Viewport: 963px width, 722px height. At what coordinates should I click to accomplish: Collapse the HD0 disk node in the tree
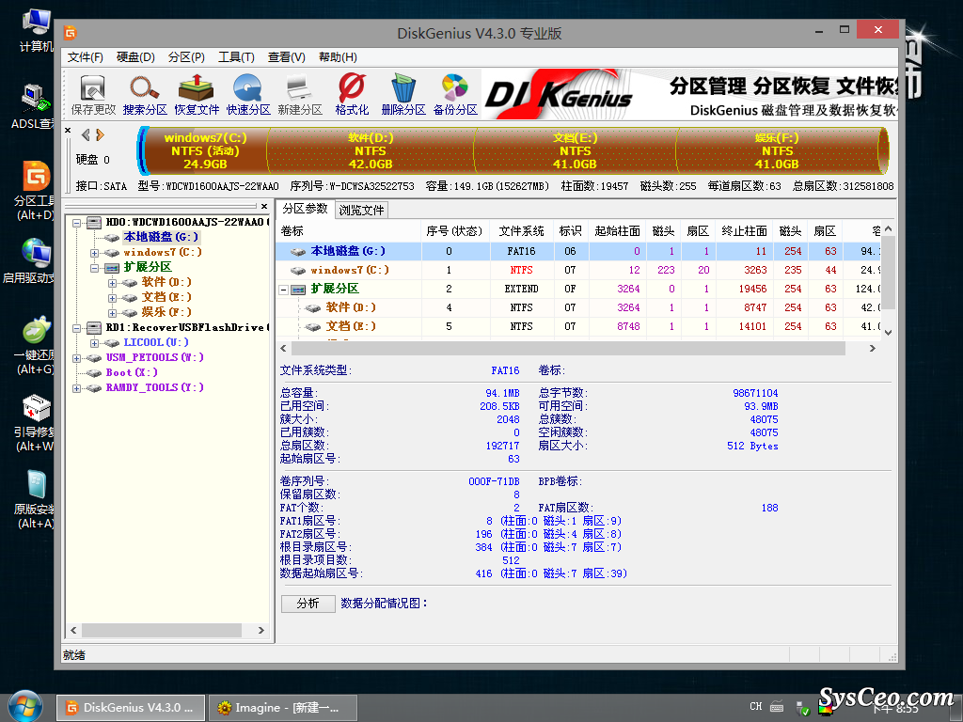click(x=77, y=222)
